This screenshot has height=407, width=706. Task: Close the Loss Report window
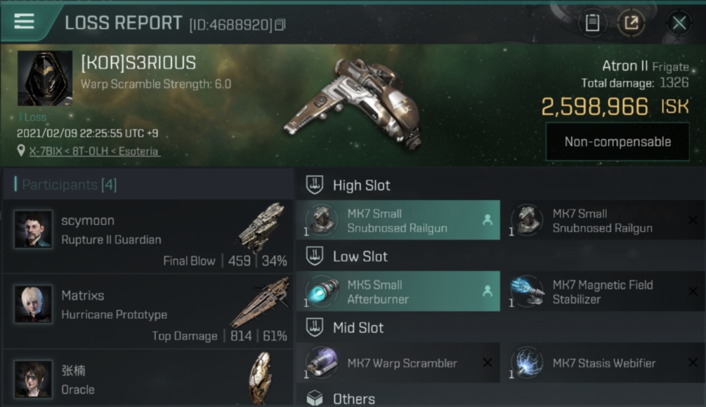679,23
